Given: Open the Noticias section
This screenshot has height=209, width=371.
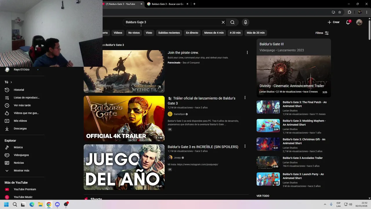Looking at the screenshot, I should coord(19,163).
